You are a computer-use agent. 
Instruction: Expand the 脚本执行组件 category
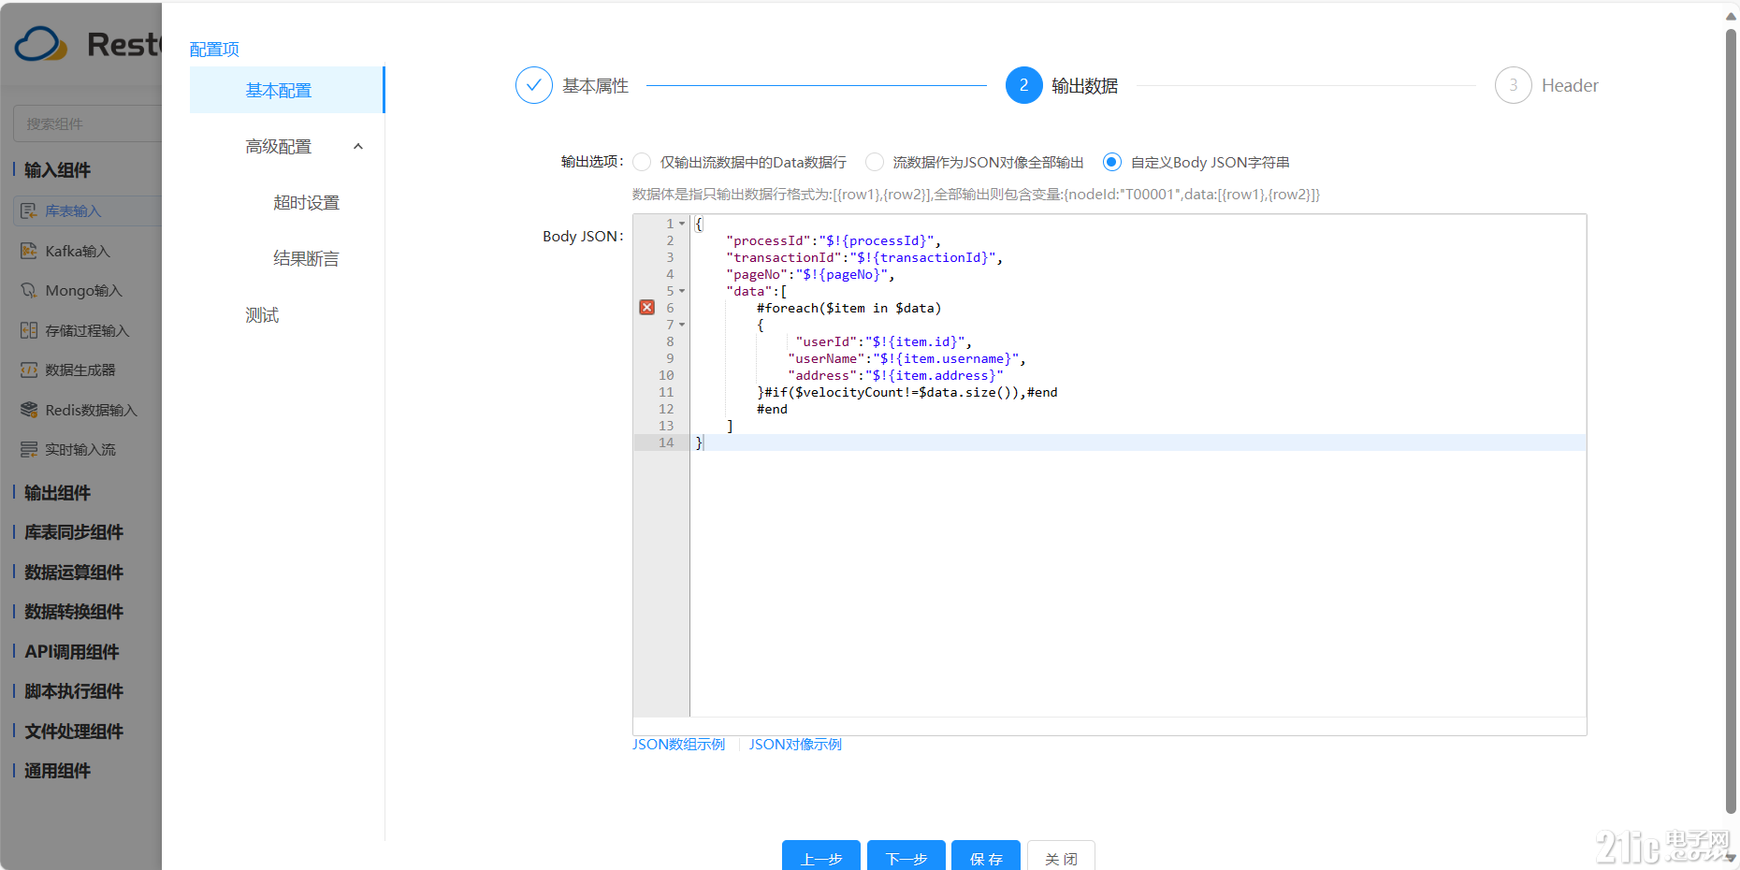[73, 690]
